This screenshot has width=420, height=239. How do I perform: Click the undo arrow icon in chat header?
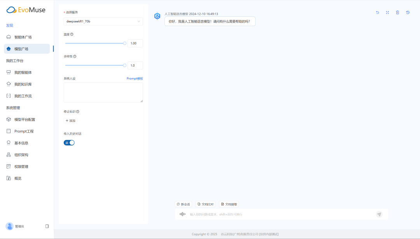point(377,12)
